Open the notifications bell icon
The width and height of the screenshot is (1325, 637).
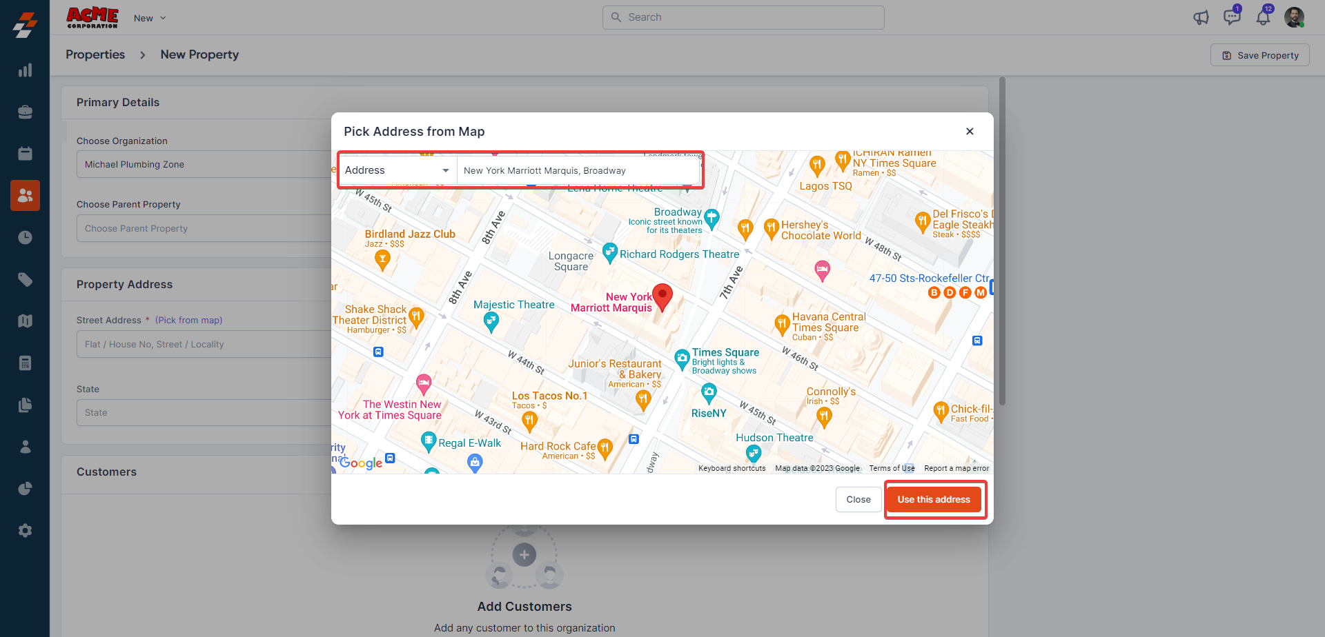1264,17
